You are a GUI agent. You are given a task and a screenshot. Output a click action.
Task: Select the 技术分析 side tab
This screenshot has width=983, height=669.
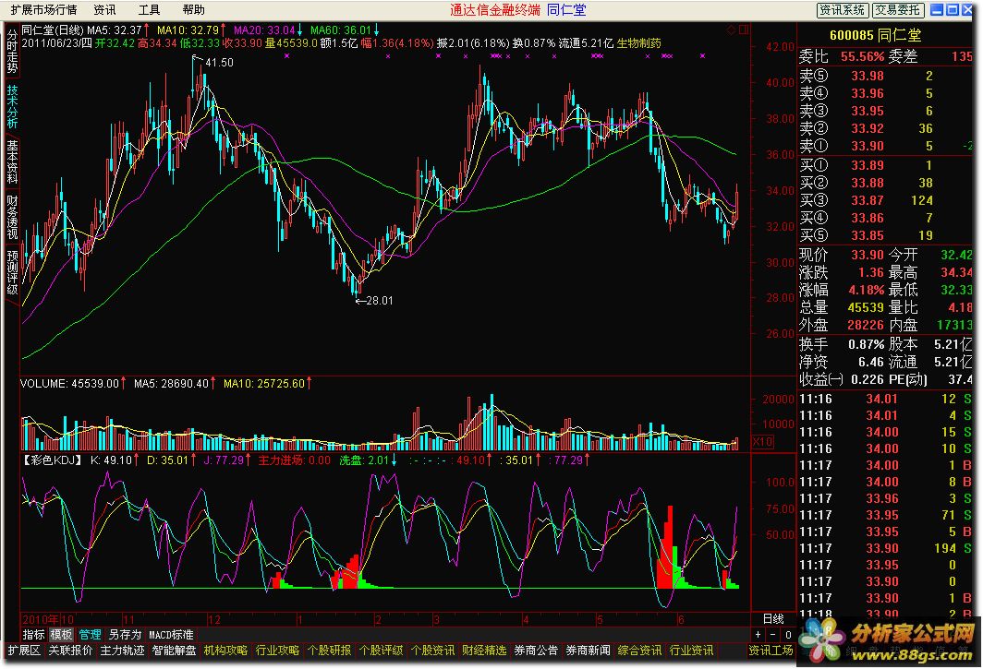(x=12, y=106)
